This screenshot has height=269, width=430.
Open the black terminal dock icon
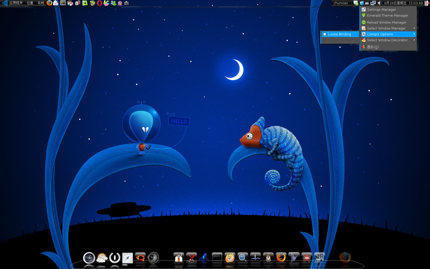click(x=217, y=257)
